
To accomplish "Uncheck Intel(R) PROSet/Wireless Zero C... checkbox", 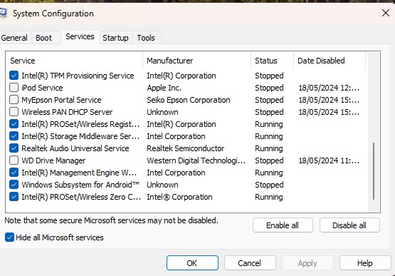I will point(14,196).
